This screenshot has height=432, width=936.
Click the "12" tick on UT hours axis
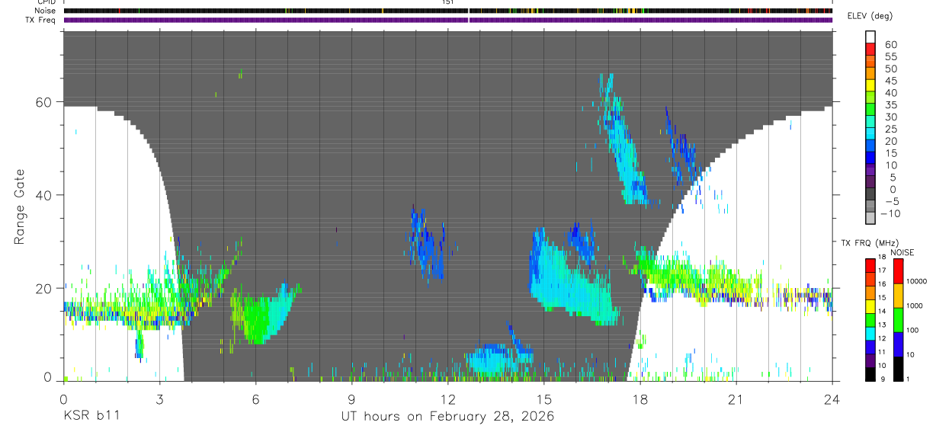(447, 398)
